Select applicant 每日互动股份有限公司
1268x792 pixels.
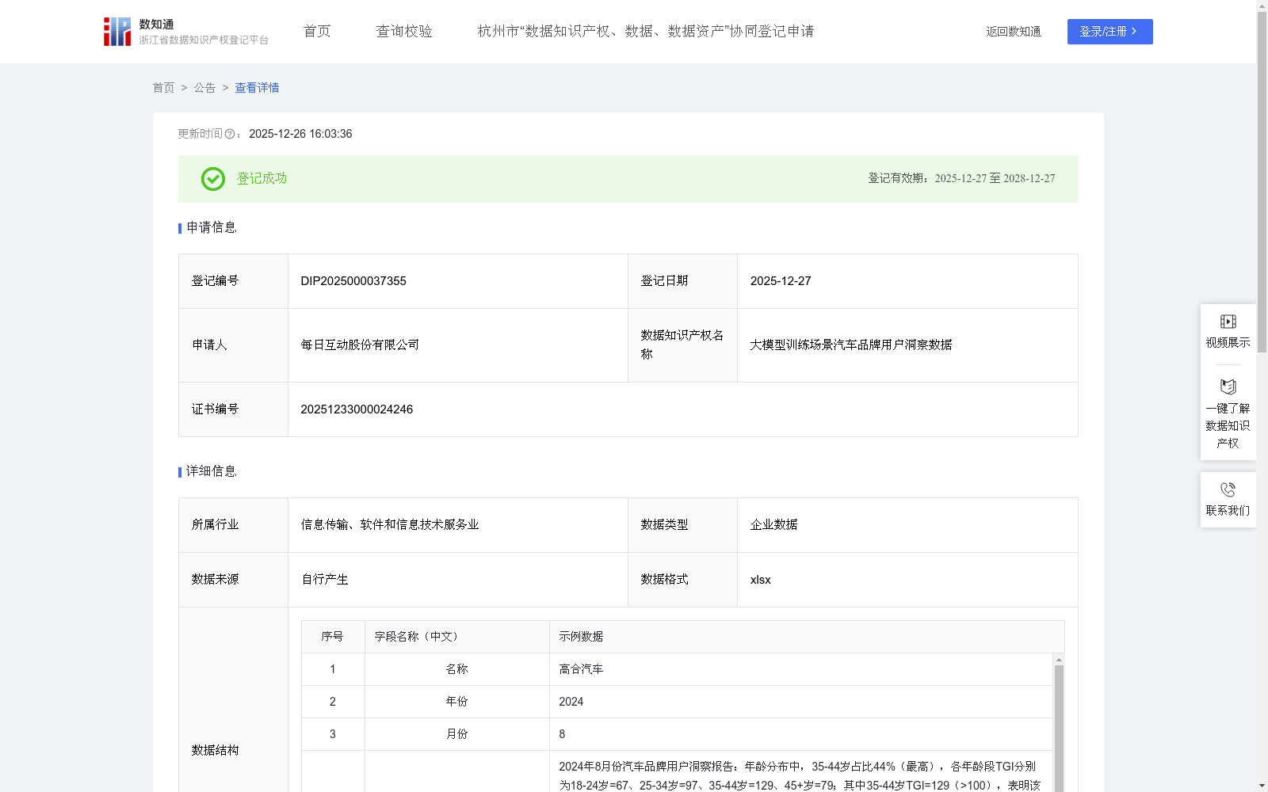click(x=360, y=345)
